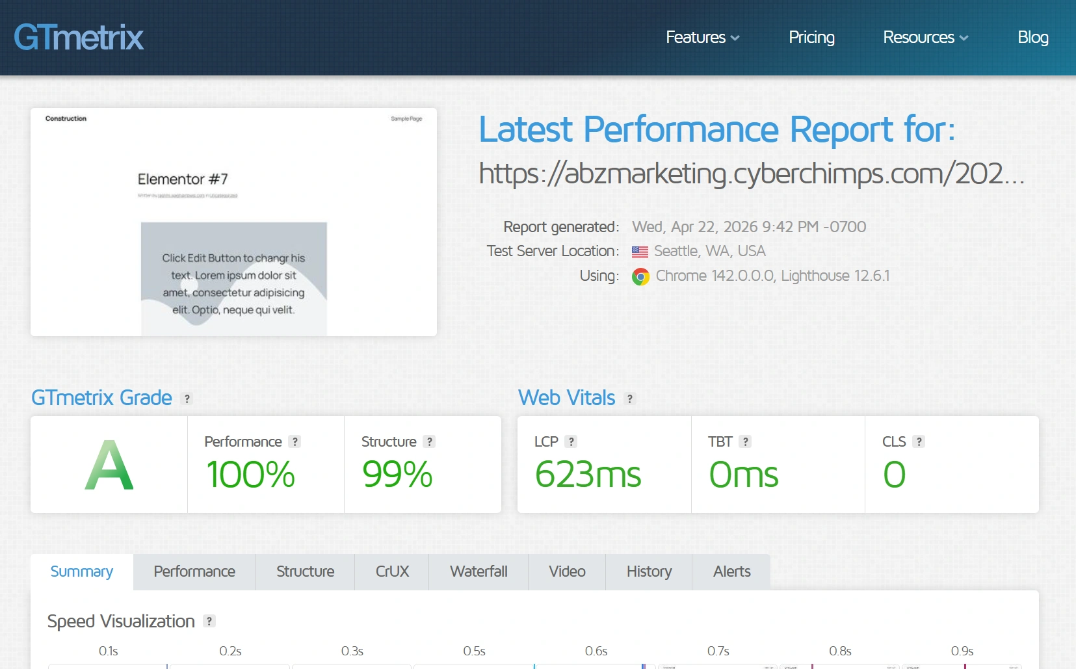Open the Features dropdown menu
This screenshot has height=669, width=1076.
point(702,37)
